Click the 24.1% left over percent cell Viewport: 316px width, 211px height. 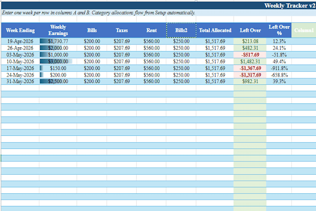[279, 48]
